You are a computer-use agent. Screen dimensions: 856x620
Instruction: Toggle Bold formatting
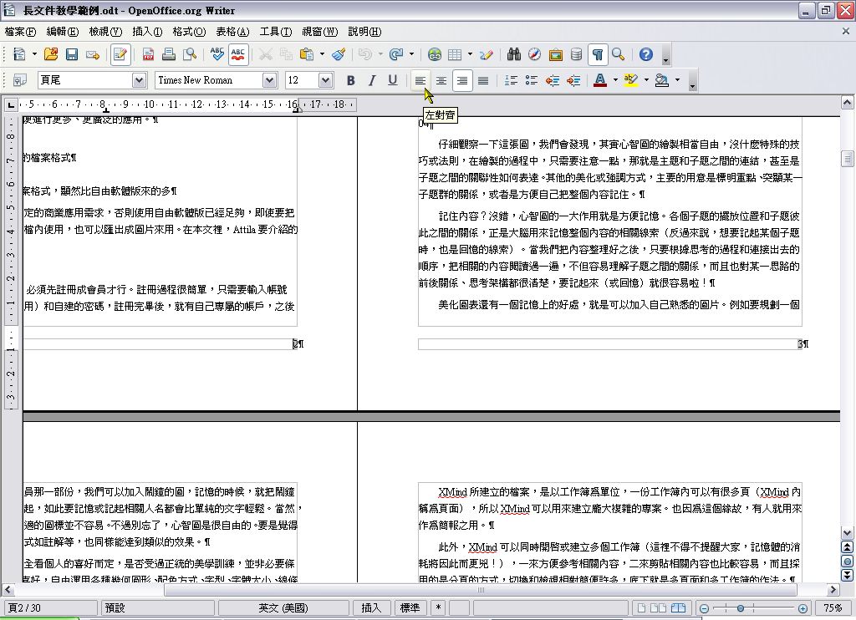(x=350, y=80)
